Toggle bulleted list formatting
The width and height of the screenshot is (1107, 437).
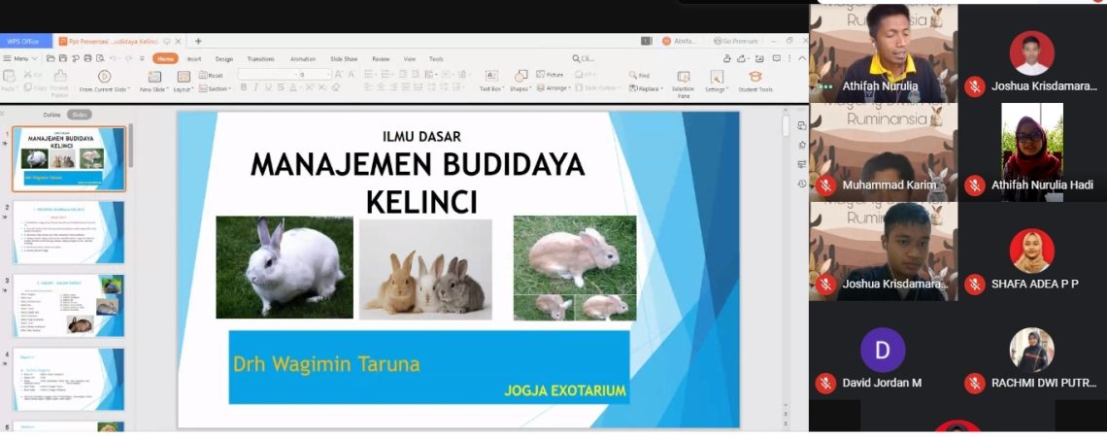tap(370, 74)
